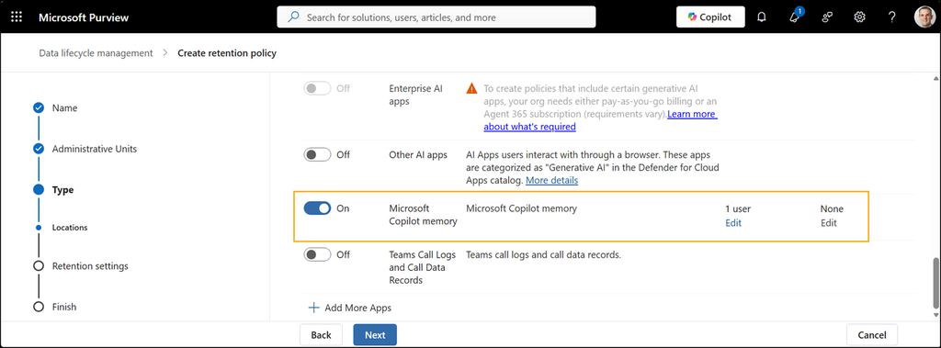The image size is (941, 348).
Task: Open the app launcher waffle icon
Action: pyautogui.click(x=17, y=17)
